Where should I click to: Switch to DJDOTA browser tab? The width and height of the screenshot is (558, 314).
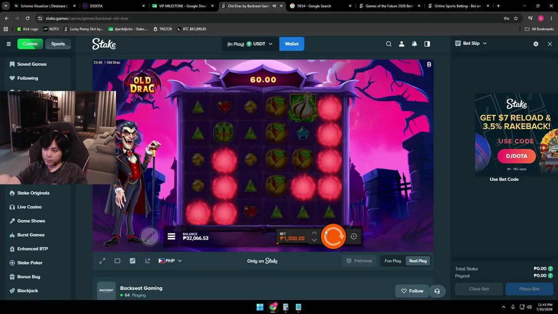click(x=114, y=6)
